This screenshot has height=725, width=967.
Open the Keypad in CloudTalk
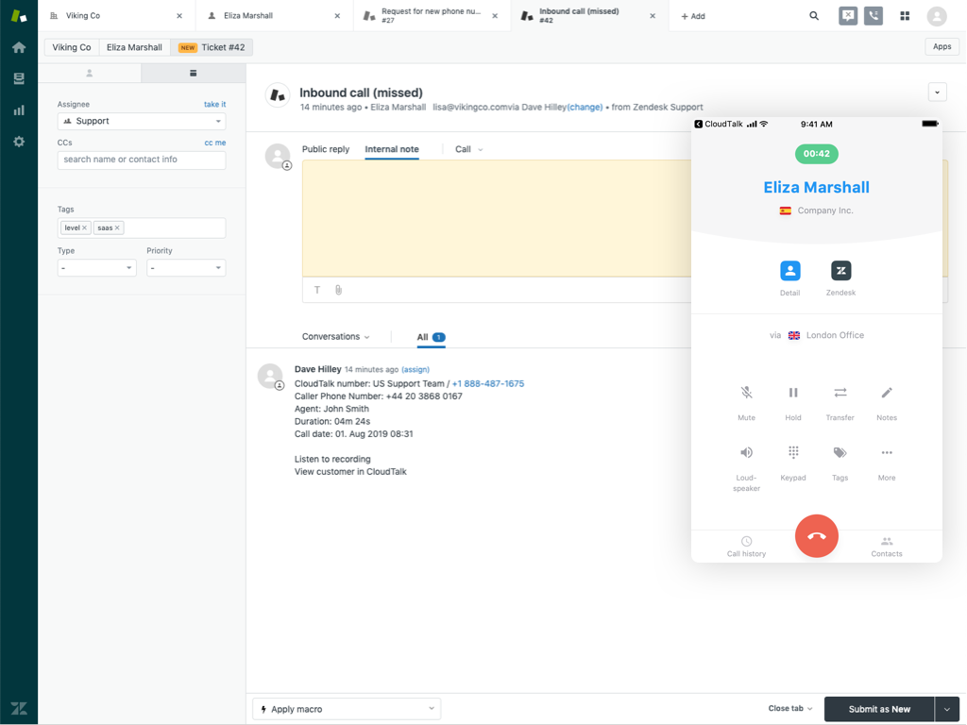click(793, 453)
